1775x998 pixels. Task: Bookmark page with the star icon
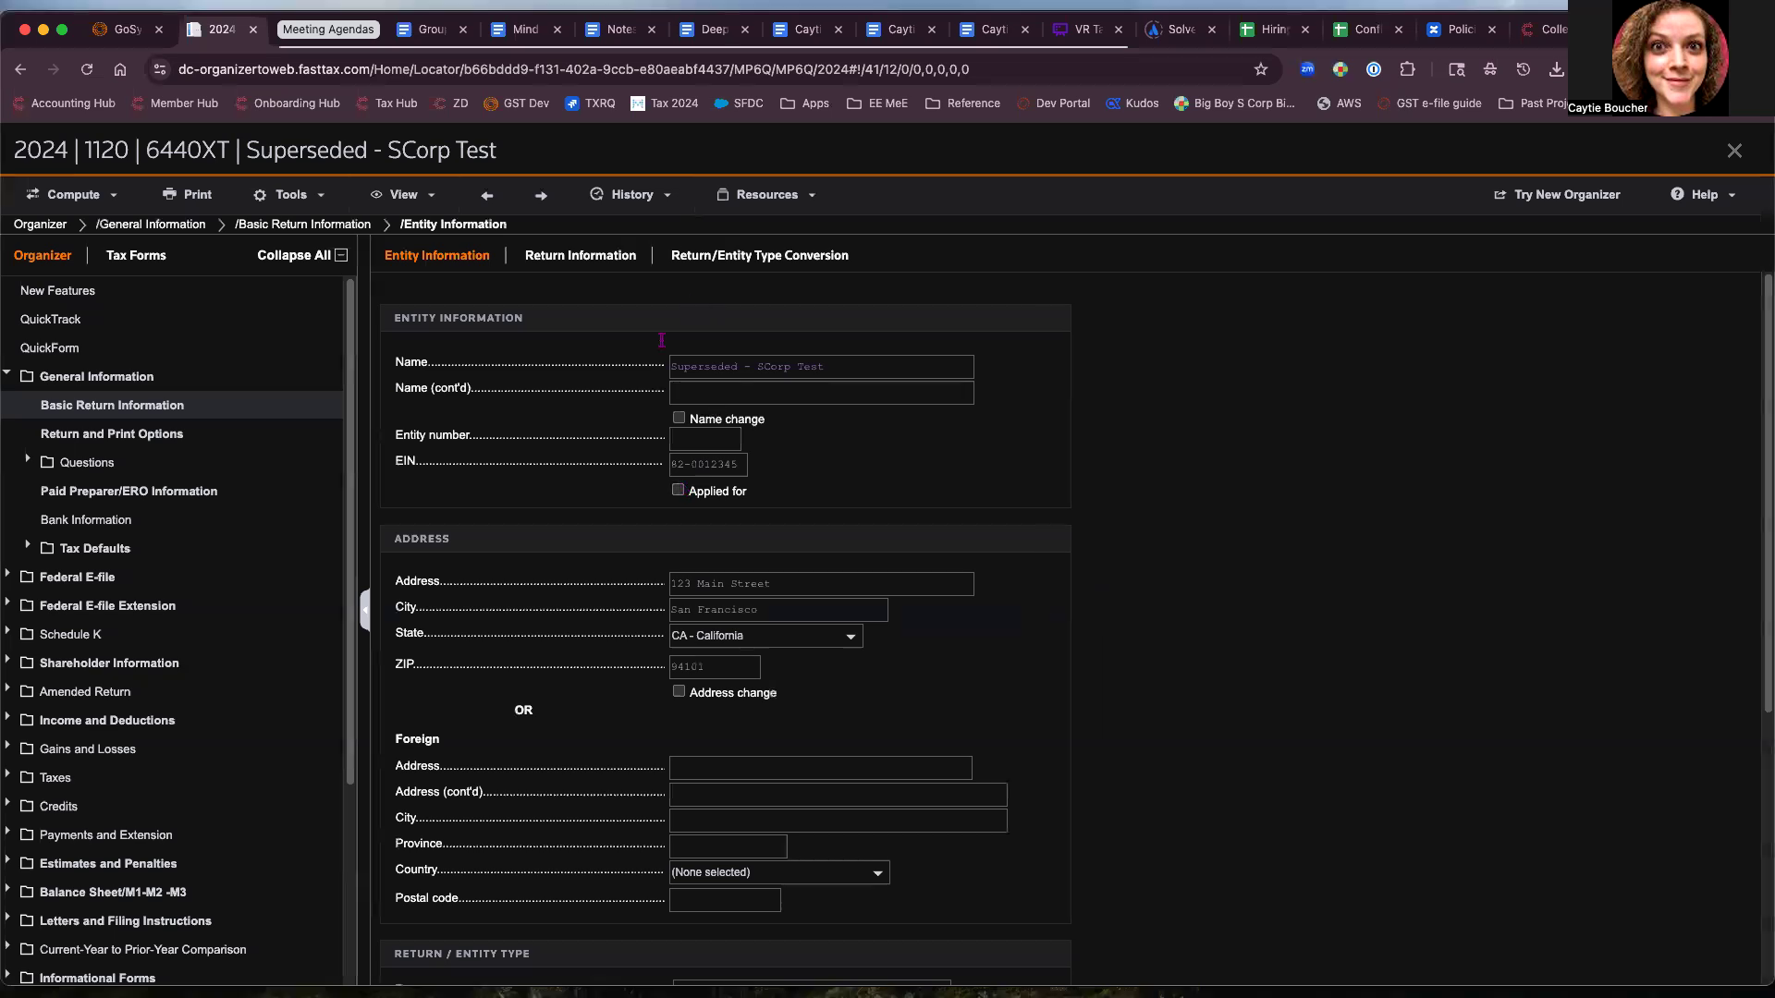point(1260,69)
